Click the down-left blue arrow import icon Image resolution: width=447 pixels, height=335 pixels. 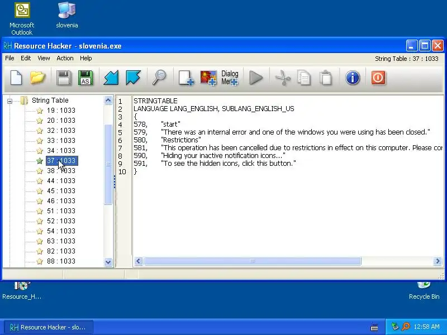[x=111, y=78]
